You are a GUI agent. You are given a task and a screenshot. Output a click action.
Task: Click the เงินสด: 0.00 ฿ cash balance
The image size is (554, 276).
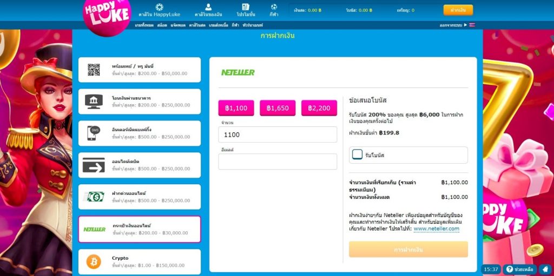click(308, 10)
